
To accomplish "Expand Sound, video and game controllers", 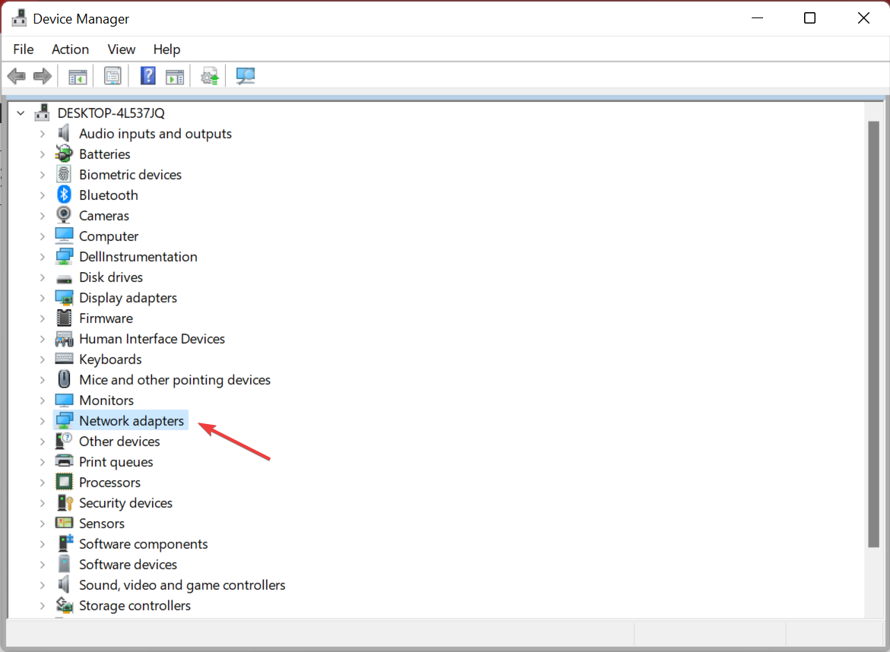I will coord(42,585).
